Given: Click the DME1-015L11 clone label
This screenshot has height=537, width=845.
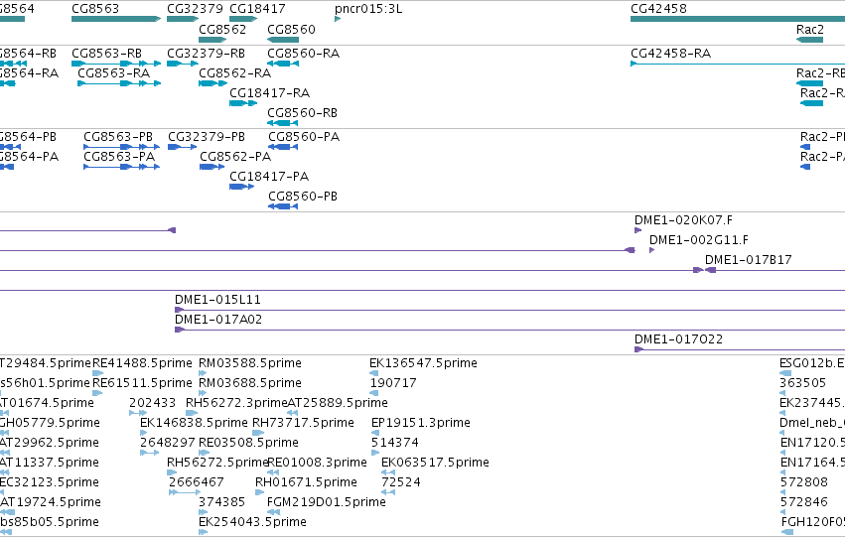Looking at the screenshot, I should click(217, 300).
